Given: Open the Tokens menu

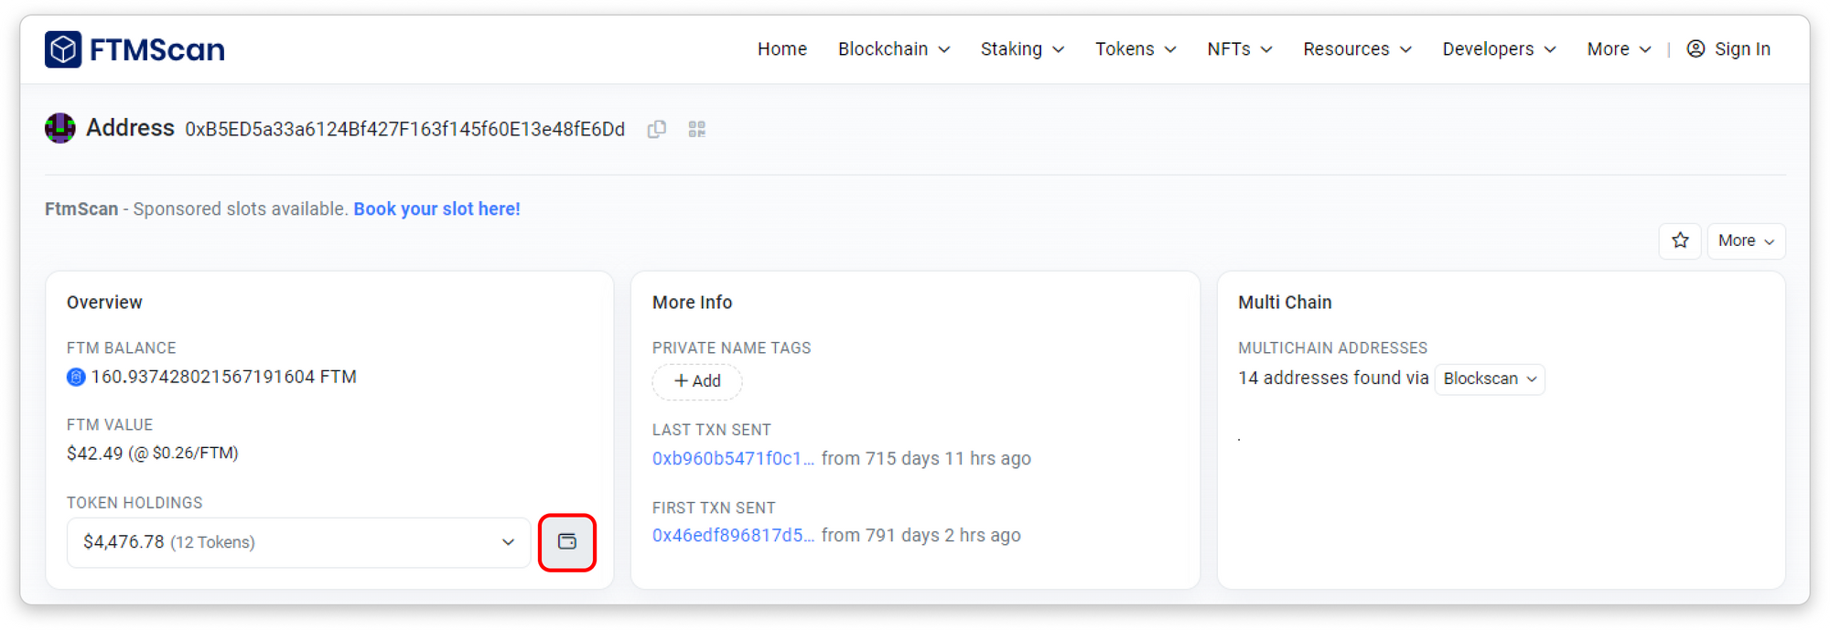Looking at the screenshot, I should click(x=1135, y=49).
